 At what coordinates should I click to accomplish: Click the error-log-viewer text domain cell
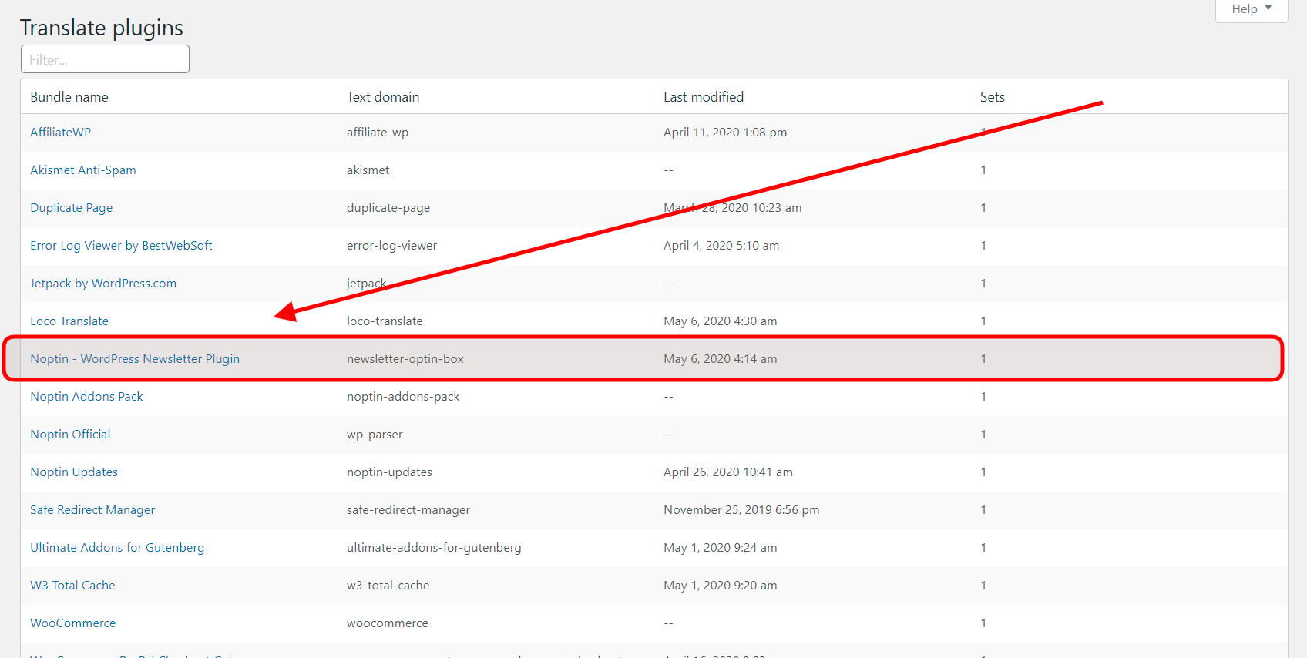391,246
